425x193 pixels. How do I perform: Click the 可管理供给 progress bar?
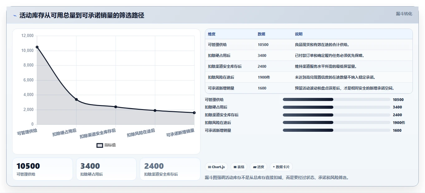(336, 99)
